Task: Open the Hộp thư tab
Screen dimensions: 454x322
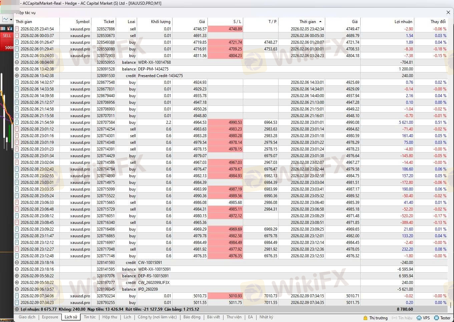Action: (110, 317)
